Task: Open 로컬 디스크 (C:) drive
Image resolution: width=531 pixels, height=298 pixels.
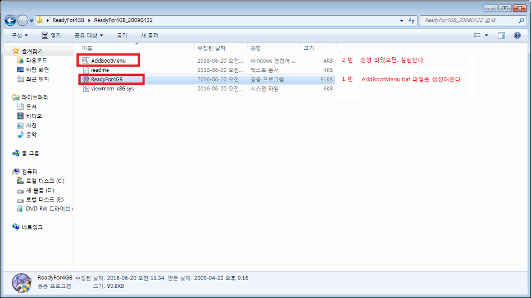Action: (45, 181)
